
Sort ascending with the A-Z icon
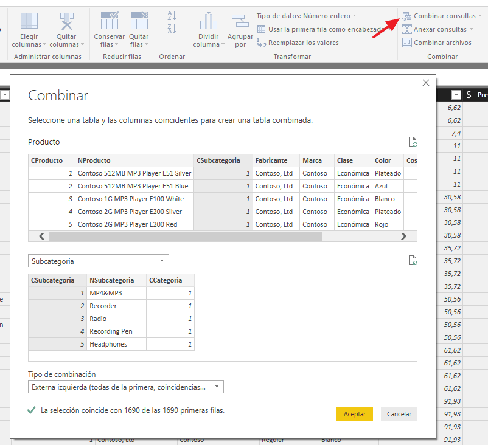(x=172, y=15)
